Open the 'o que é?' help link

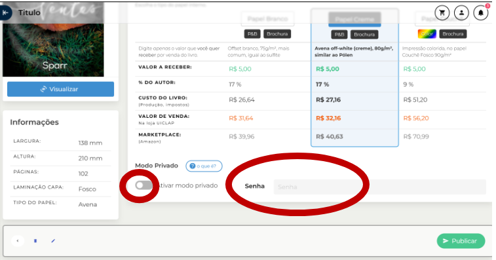[x=204, y=166]
